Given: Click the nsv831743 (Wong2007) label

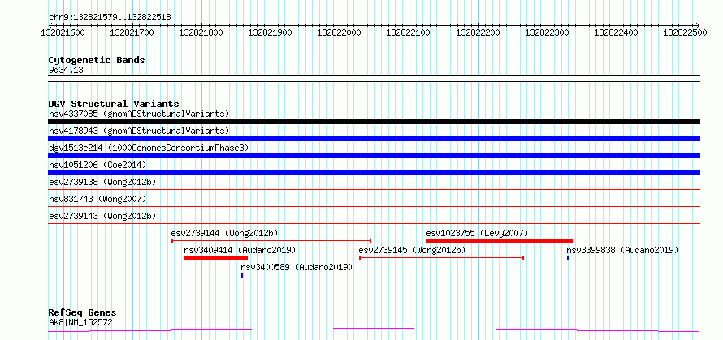Looking at the screenshot, I should pos(97,199).
